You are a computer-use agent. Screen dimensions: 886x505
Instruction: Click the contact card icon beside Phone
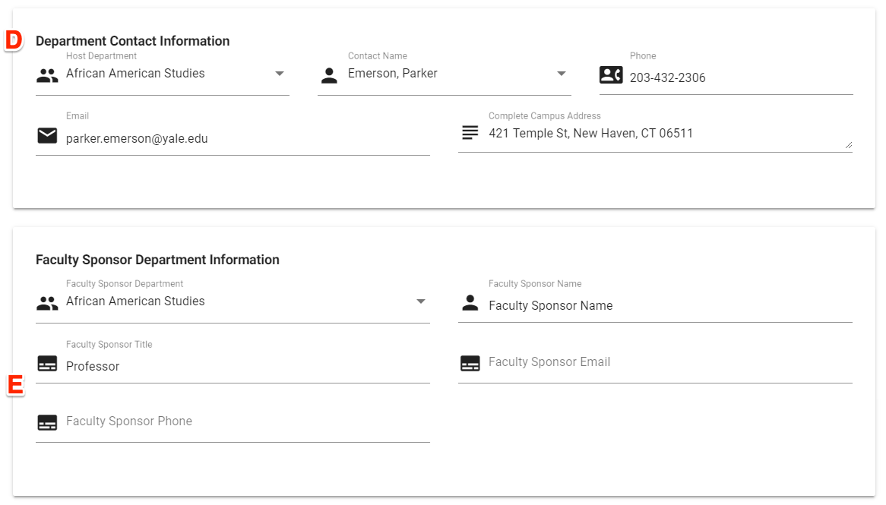tap(611, 74)
